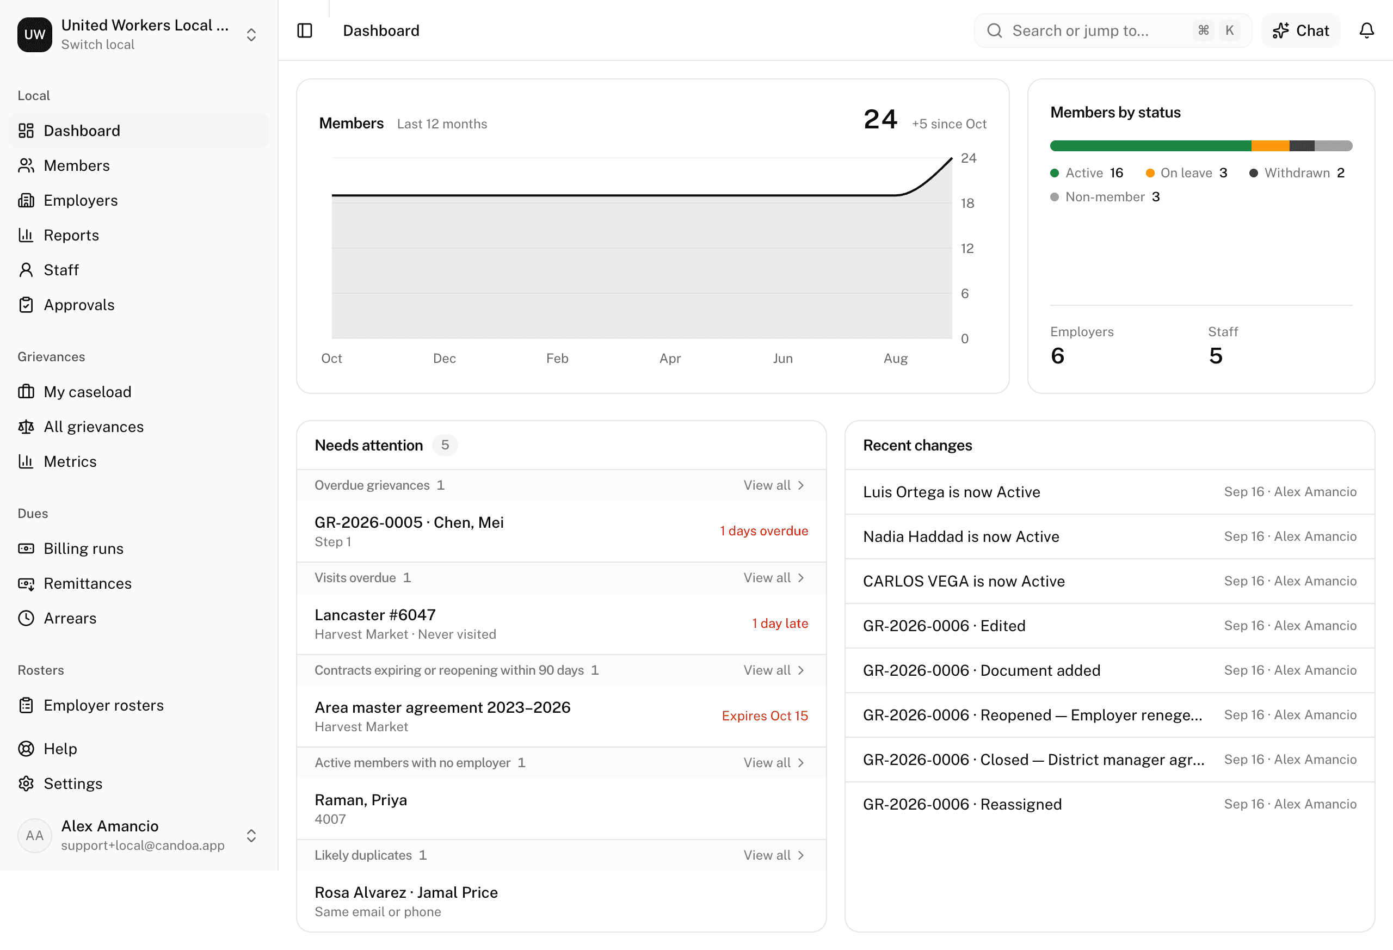
Task: Click the All grievances scales icon
Action: point(26,426)
